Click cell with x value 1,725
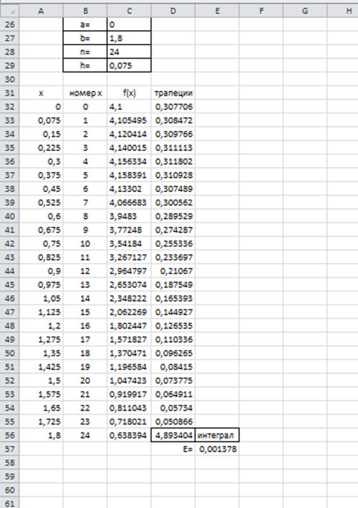Image resolution: width=358 pixels, height=508 pixels. (41, 422)
